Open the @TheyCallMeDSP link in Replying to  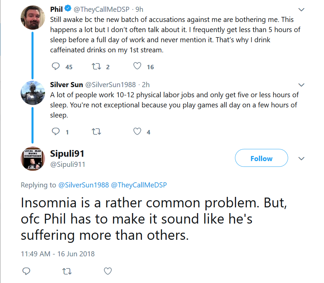[x=139, y=185]
